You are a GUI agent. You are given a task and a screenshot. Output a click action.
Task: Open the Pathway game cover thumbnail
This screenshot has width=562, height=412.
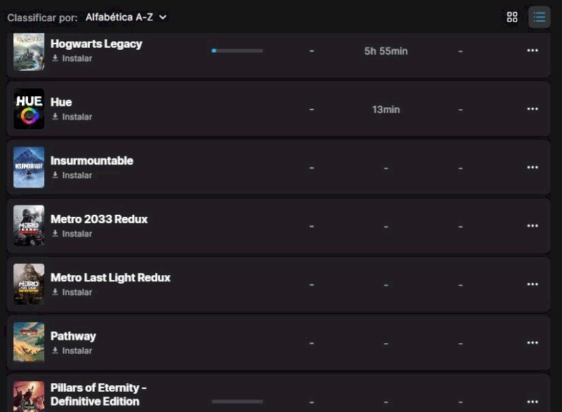[x=29, y=343]
